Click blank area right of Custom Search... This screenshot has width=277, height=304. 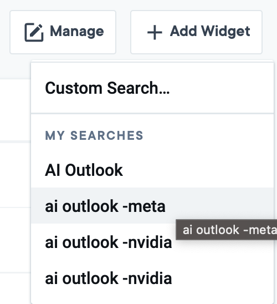coord(220,88)
